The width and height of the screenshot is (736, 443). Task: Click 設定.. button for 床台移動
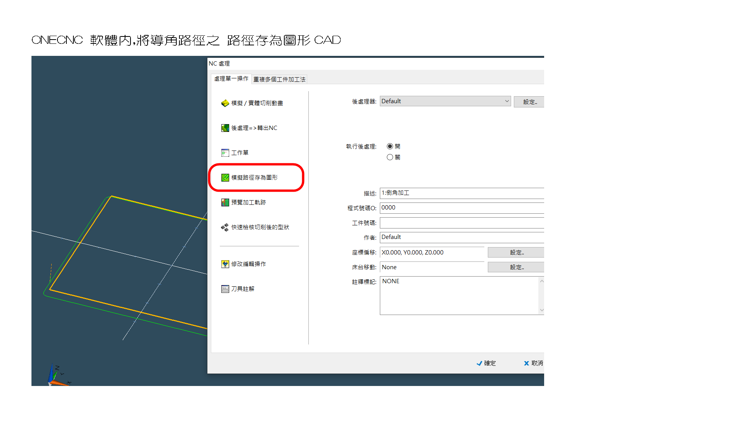tap(516, 267)
